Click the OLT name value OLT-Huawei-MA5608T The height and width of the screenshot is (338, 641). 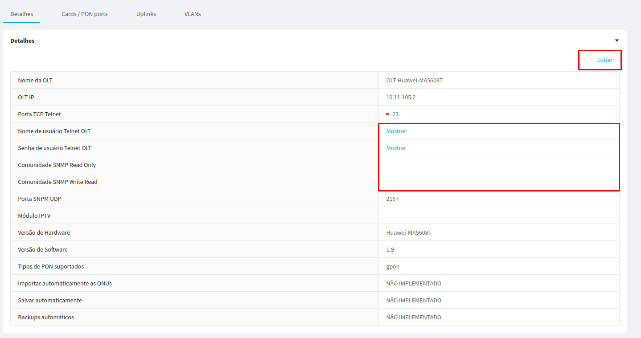[414, 80]
